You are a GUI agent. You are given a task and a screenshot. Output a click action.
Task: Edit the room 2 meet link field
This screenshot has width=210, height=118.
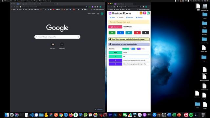(x=136, y=60)
